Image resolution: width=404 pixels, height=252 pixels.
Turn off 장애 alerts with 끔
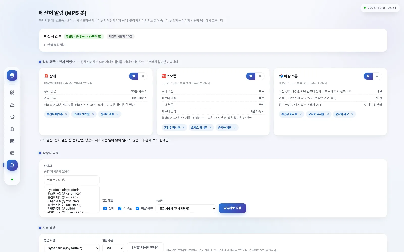point(143,76)
